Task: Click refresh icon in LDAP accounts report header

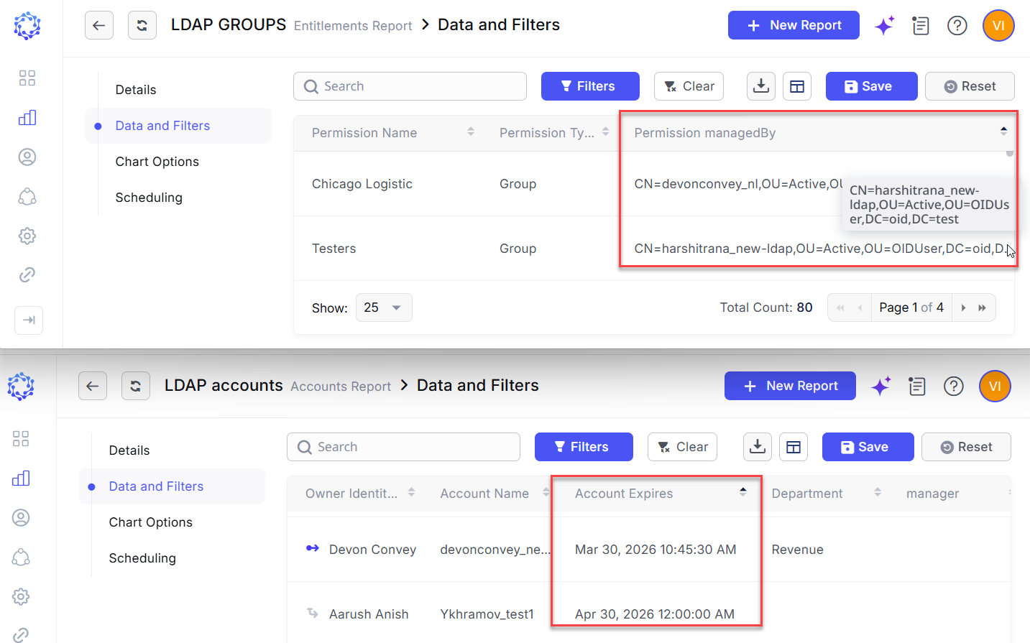Action: click(x=136, y=386)
